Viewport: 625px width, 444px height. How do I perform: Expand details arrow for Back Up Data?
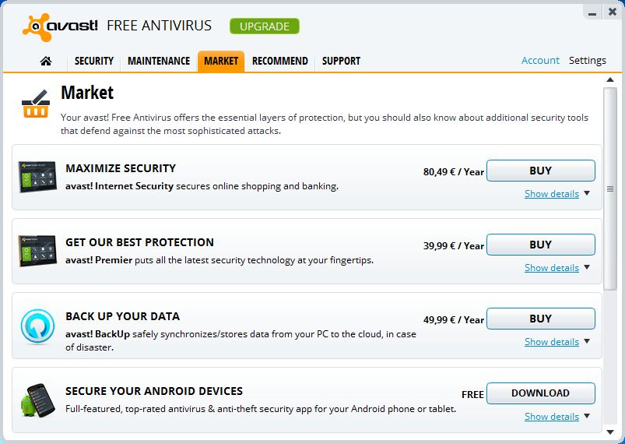pos(587,341)
